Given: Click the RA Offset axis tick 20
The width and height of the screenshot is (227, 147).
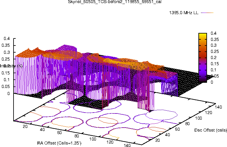Looking at the screenshot, I should pos(25,127).
